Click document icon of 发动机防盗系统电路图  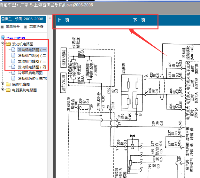point(13,78)
